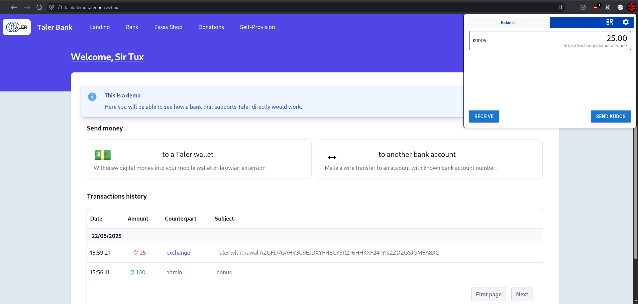Open the QR code scanner in wallet popup
Screen dimensions: 638x304
609,22
